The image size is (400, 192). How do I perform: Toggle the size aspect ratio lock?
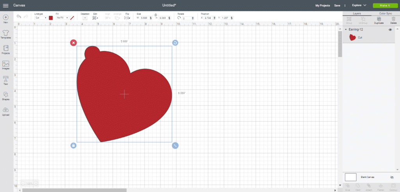coord(156,15)
